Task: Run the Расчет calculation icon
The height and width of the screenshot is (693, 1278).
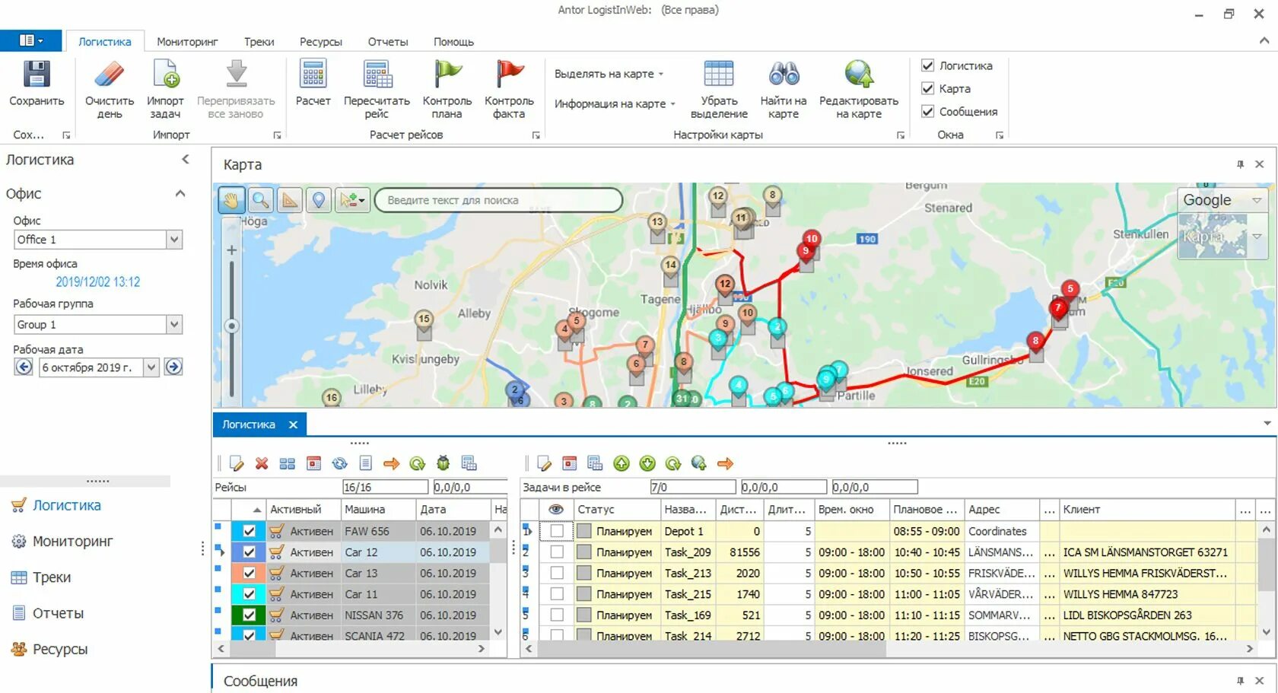Action: pyautogui.click(x=313, y=74)
